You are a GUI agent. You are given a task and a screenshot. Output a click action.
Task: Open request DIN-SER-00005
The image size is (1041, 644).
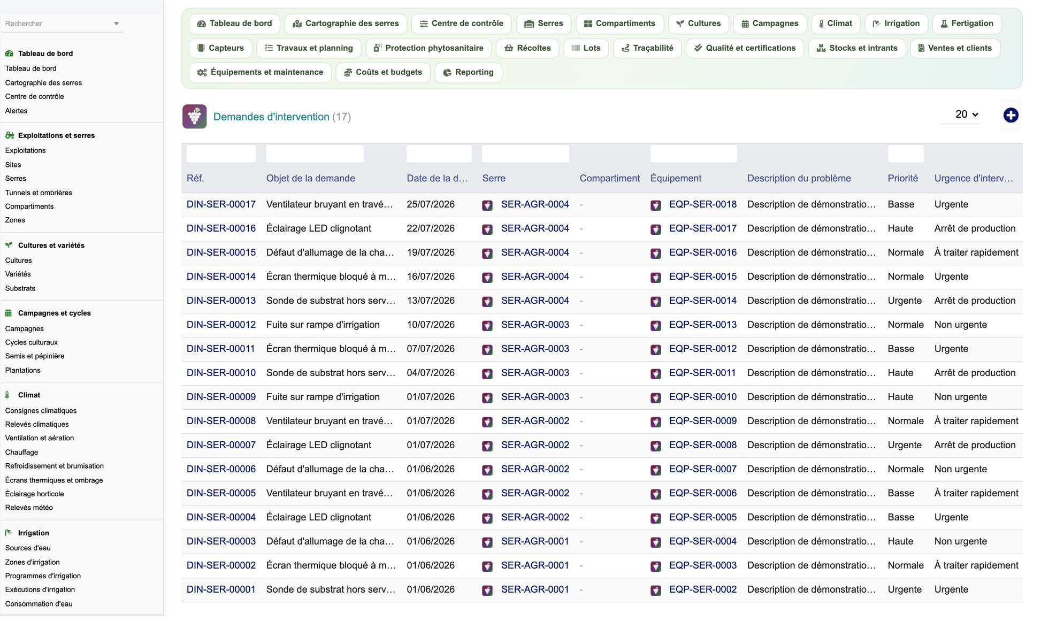(221, 493)
